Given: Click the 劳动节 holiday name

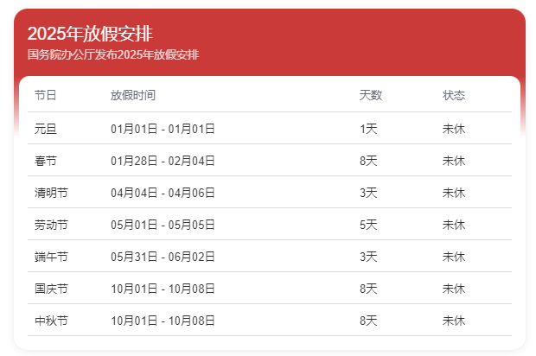Looking at the screenshot, I should pyautogui.click(x=51, y=225).
